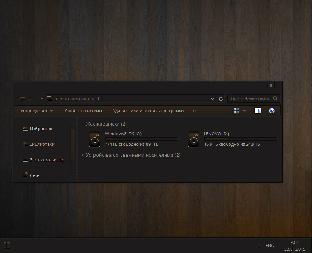Select 'Избранное' in navigation pane
Screen dimensions: 312x253
point(42,129)
